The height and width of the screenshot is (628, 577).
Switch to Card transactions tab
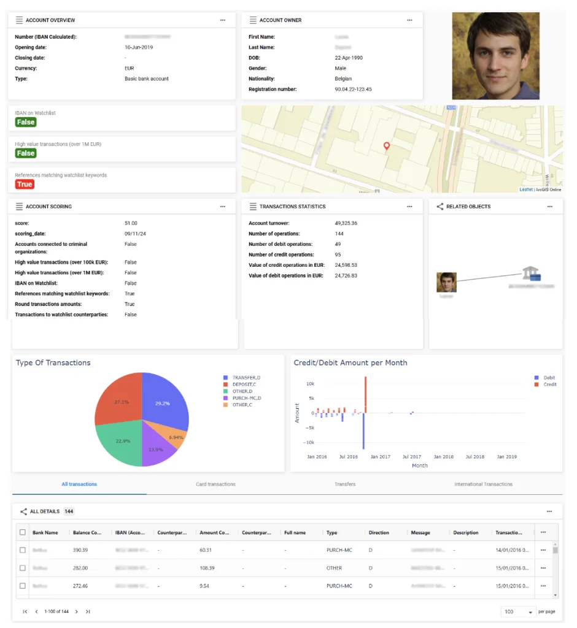(x=215, y=484)
